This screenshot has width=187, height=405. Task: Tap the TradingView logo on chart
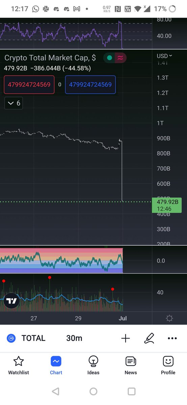12,301
